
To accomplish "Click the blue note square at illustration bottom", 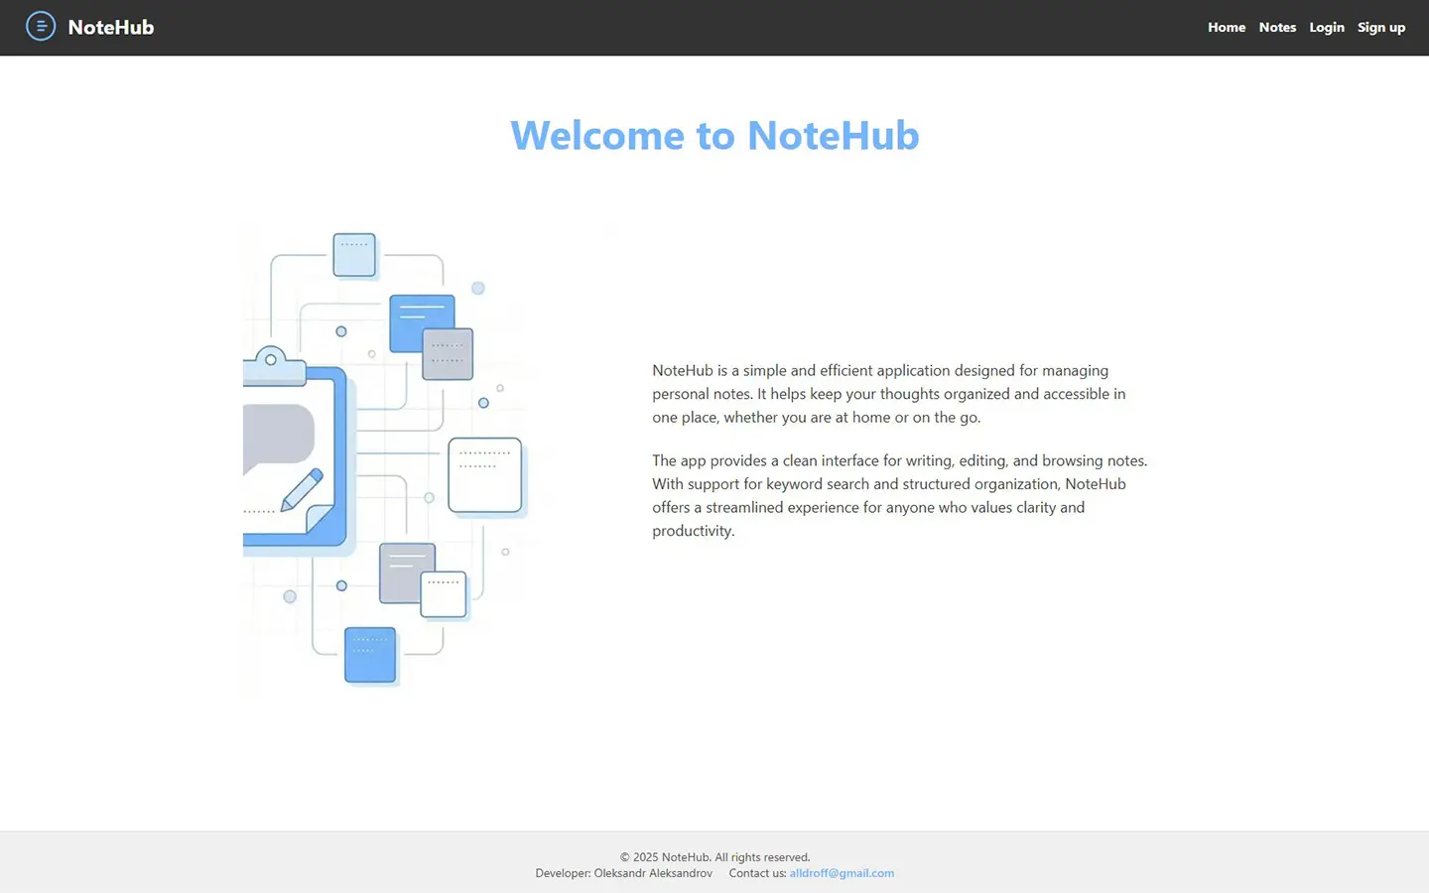I will (370, 655).
